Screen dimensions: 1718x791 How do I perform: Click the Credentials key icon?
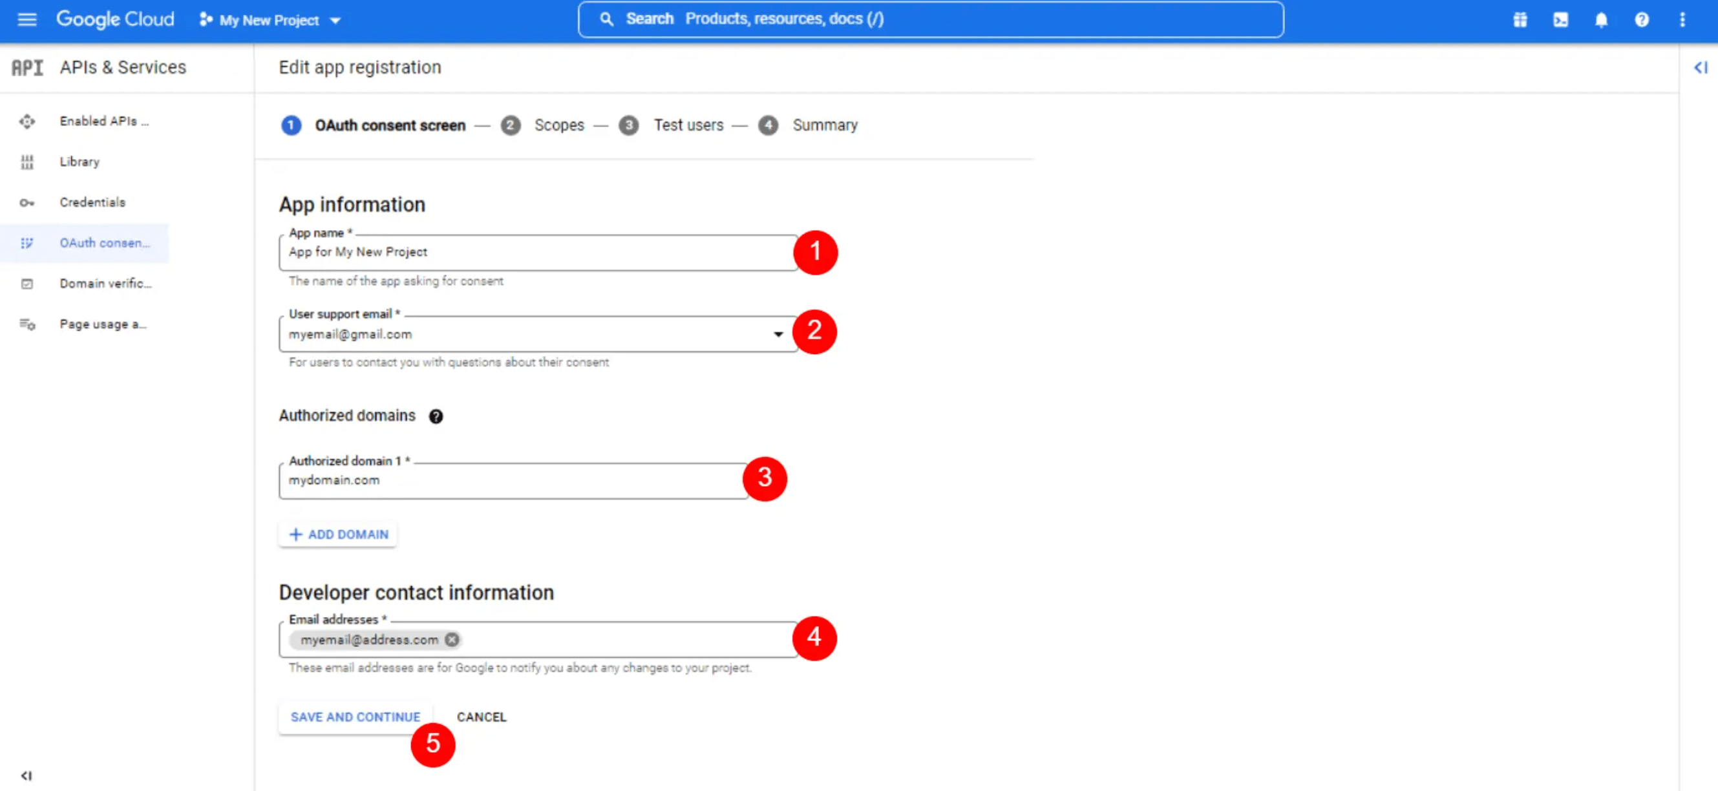point(27,203)
